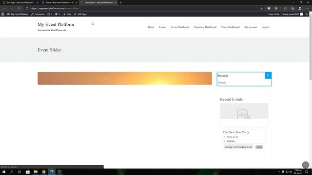312x175 pixels.
Task: Click Edit Page in the admin bar
Action: (x=80, y=14)
